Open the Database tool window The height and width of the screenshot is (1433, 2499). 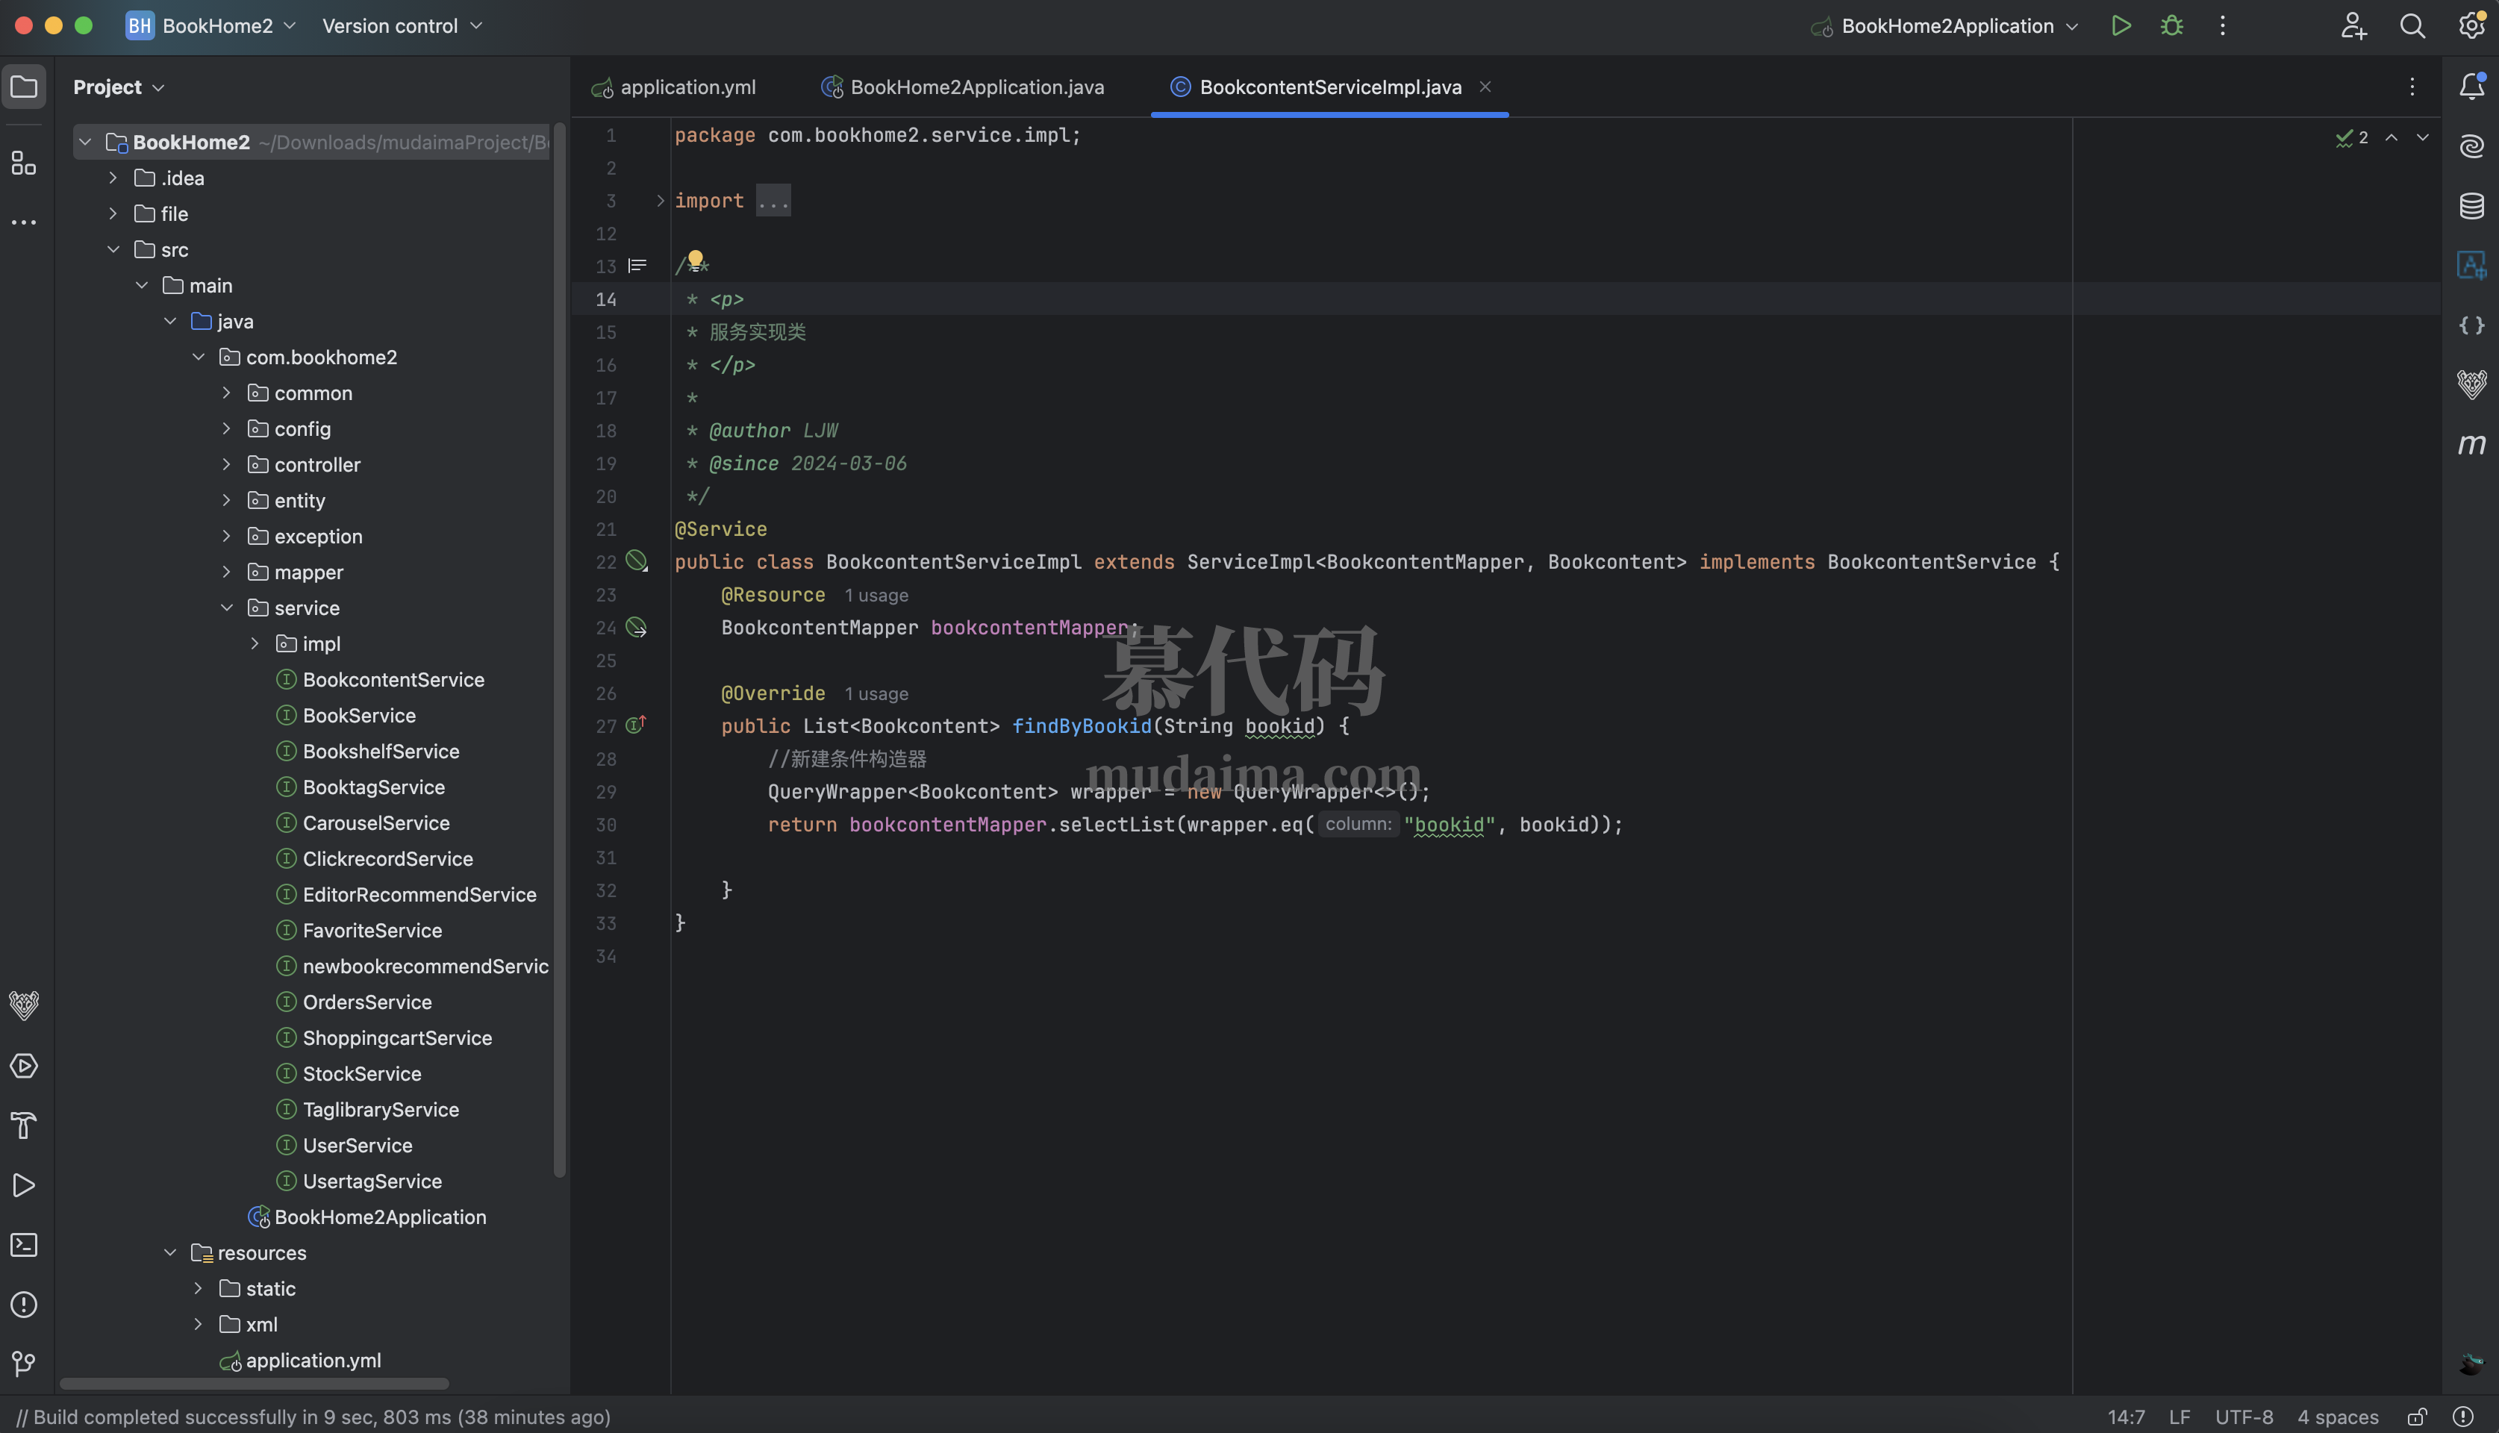click(x=2471, y=206)
